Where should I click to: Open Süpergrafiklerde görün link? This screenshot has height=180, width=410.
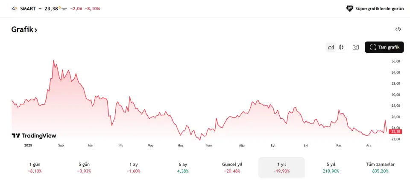tap(379, 9)
